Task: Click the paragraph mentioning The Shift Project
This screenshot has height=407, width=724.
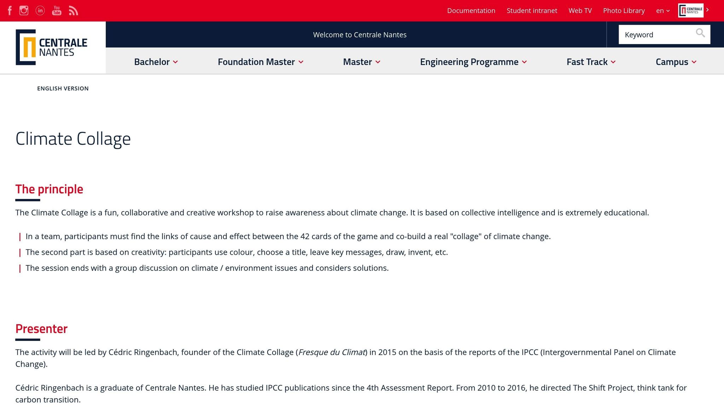Action: tap(351, 394)
